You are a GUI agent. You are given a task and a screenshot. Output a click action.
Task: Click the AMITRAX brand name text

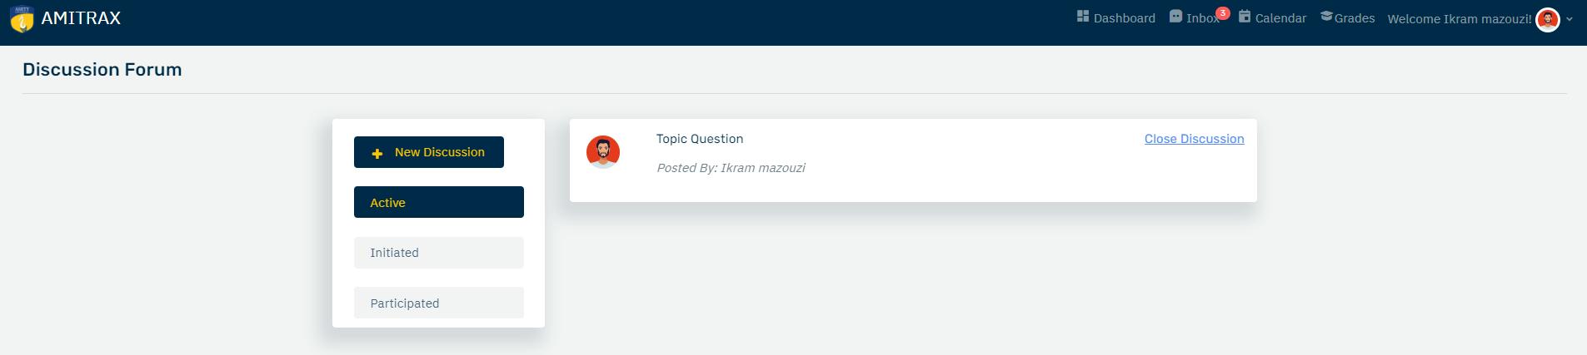click(81, 18)
